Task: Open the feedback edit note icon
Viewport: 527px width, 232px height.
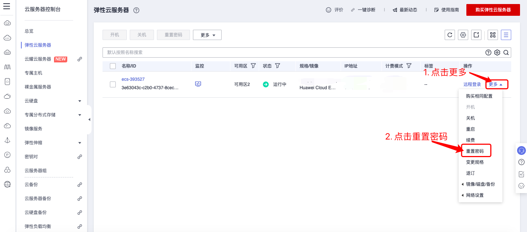Action: (x=521, y=174)
